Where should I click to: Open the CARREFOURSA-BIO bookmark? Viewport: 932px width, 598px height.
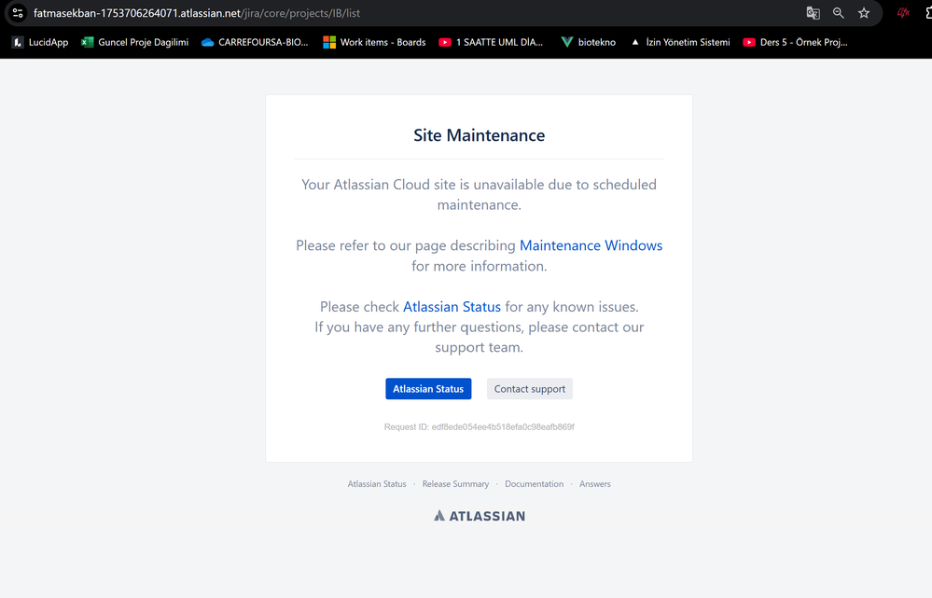point(255,42)
